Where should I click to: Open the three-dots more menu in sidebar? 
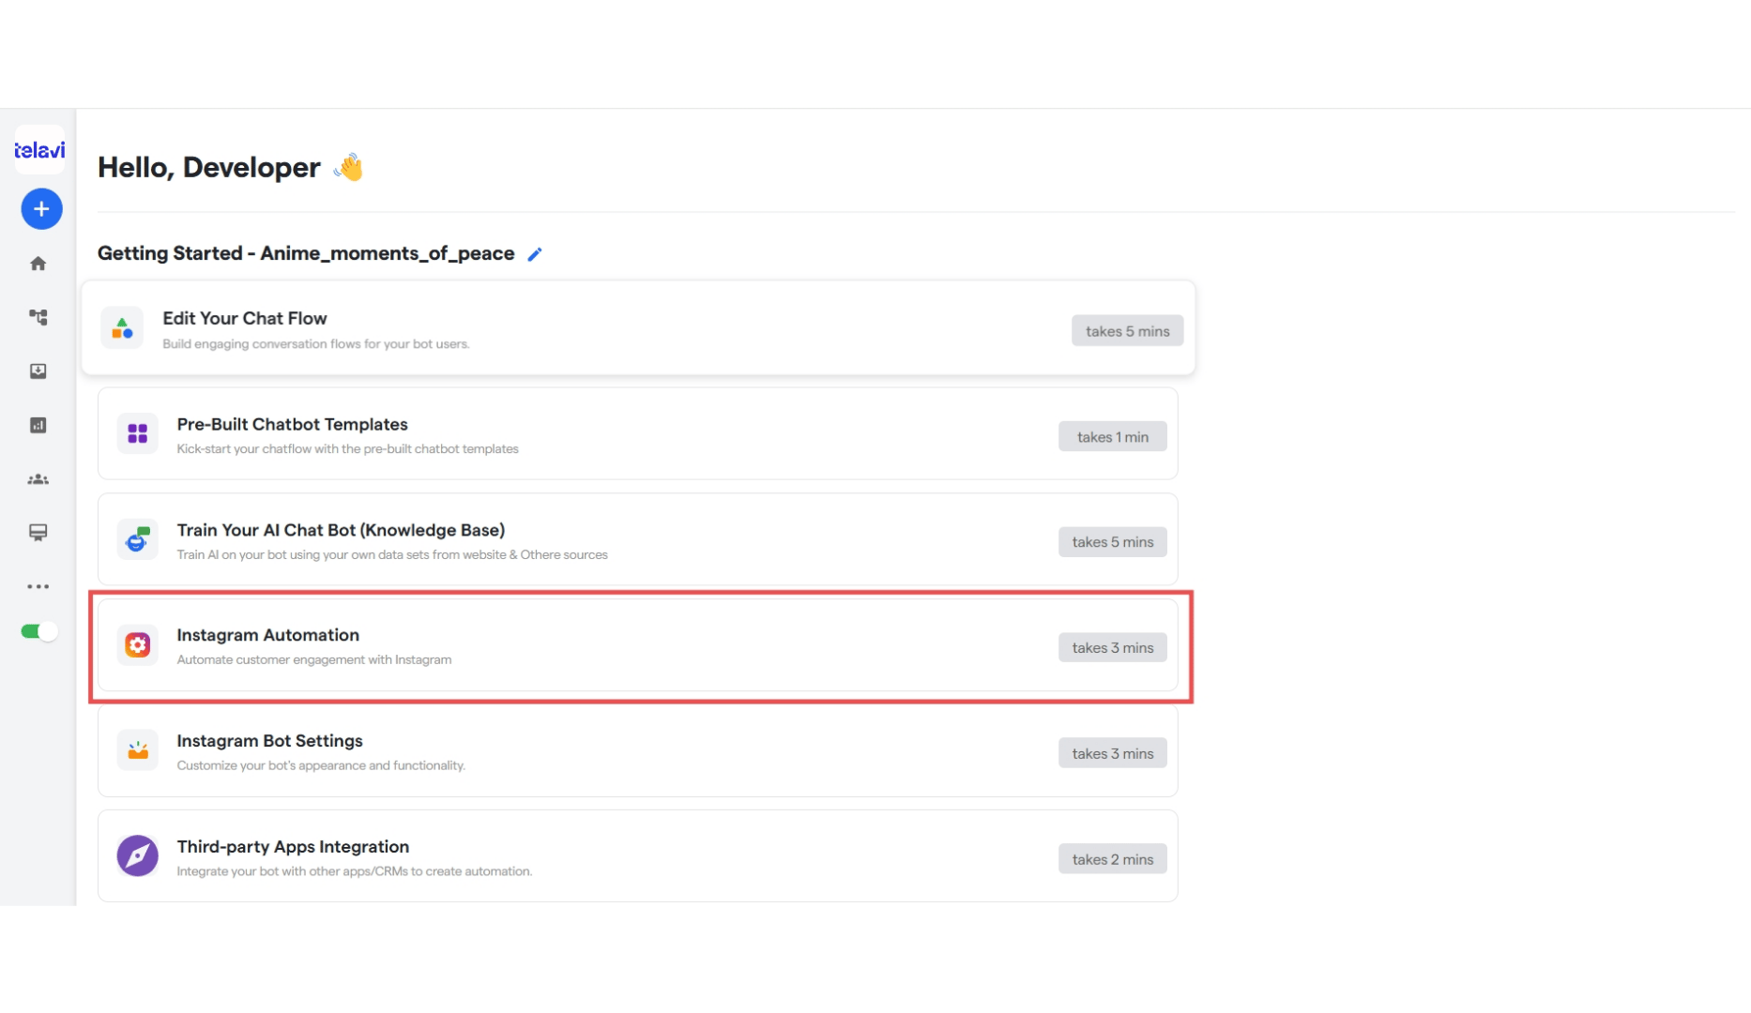coord(38,586)
